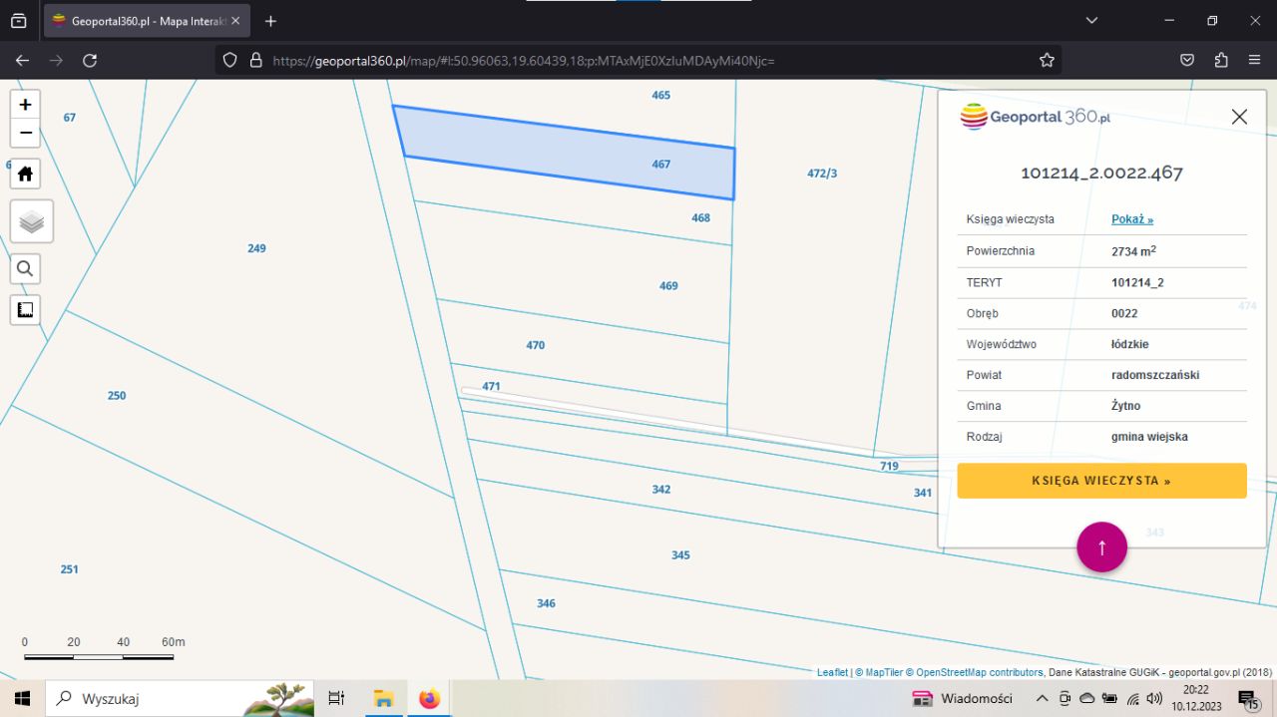
Task: Zoom out on the map
Action: click(x=25, y=133)
